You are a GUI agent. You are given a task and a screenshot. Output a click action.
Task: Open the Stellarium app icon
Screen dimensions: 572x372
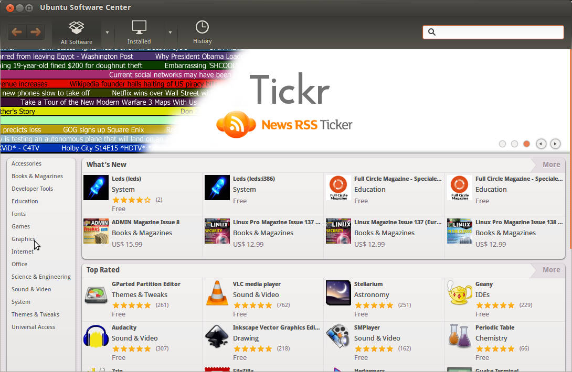coord(338,293)
